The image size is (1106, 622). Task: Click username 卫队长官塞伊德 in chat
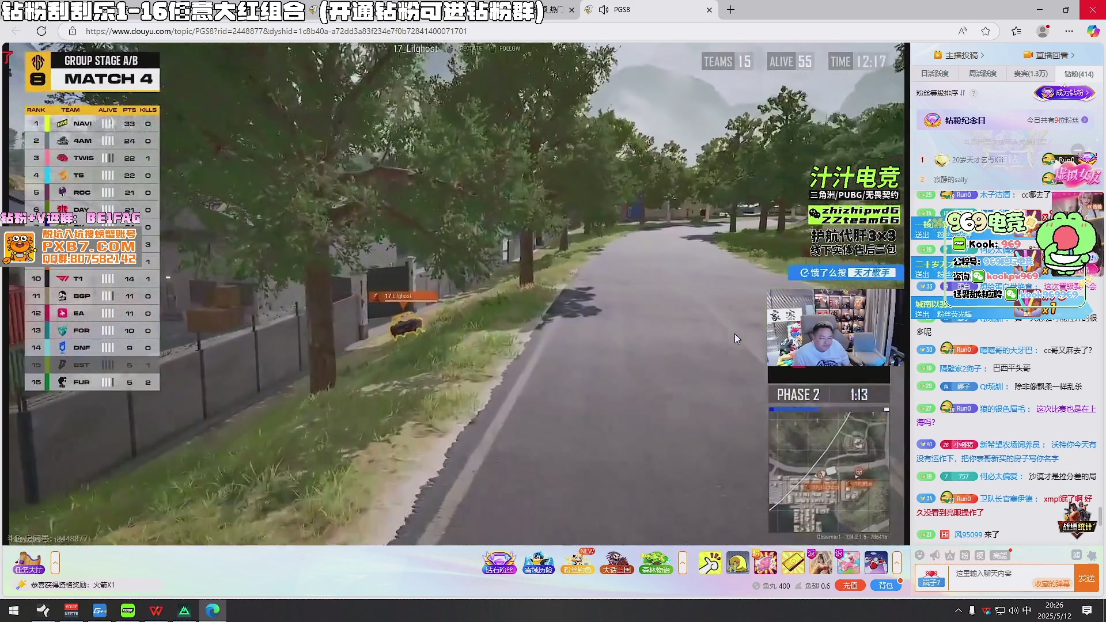(x=1008, y=499)
